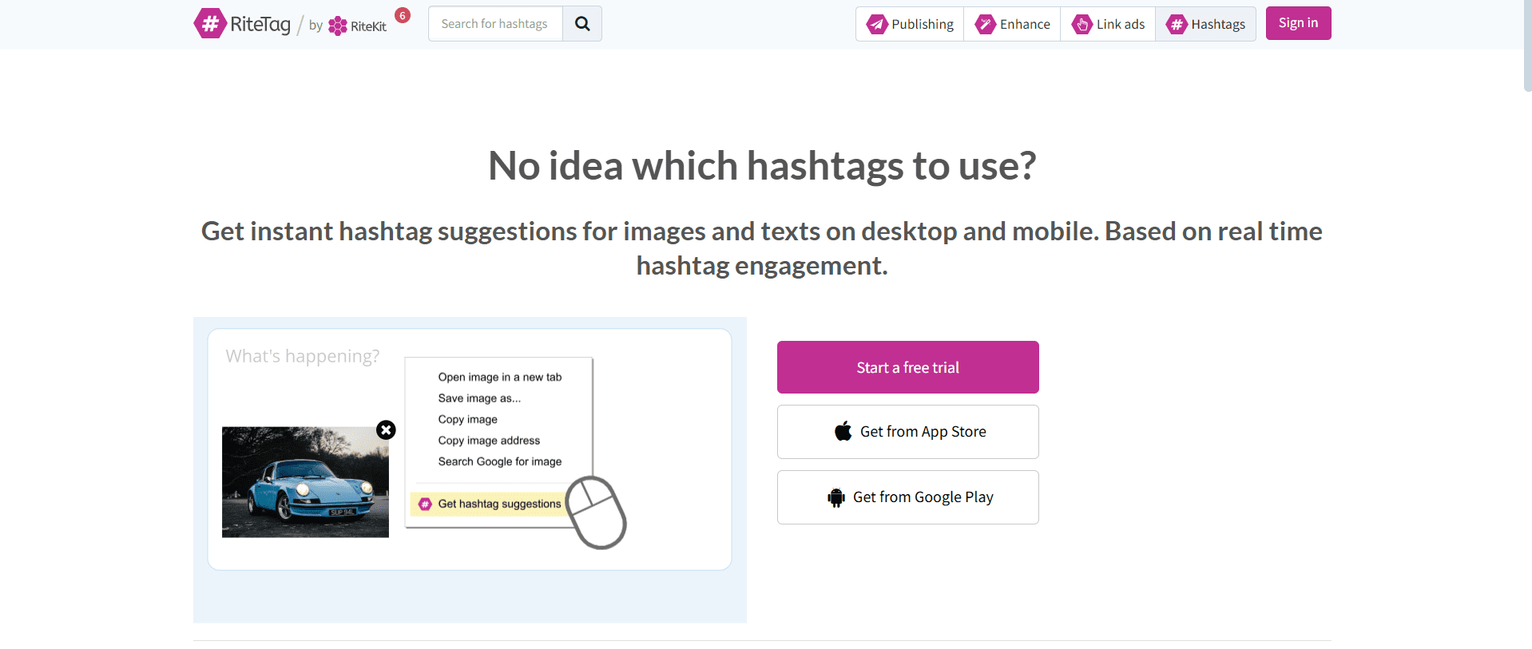Click the What's happening? text area

pos(303,356)
